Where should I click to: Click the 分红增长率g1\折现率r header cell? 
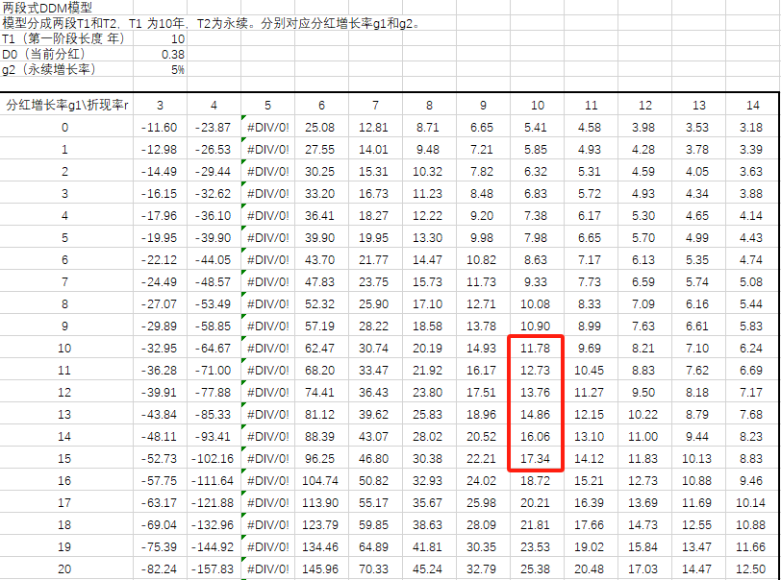click(x=66, y=105)
